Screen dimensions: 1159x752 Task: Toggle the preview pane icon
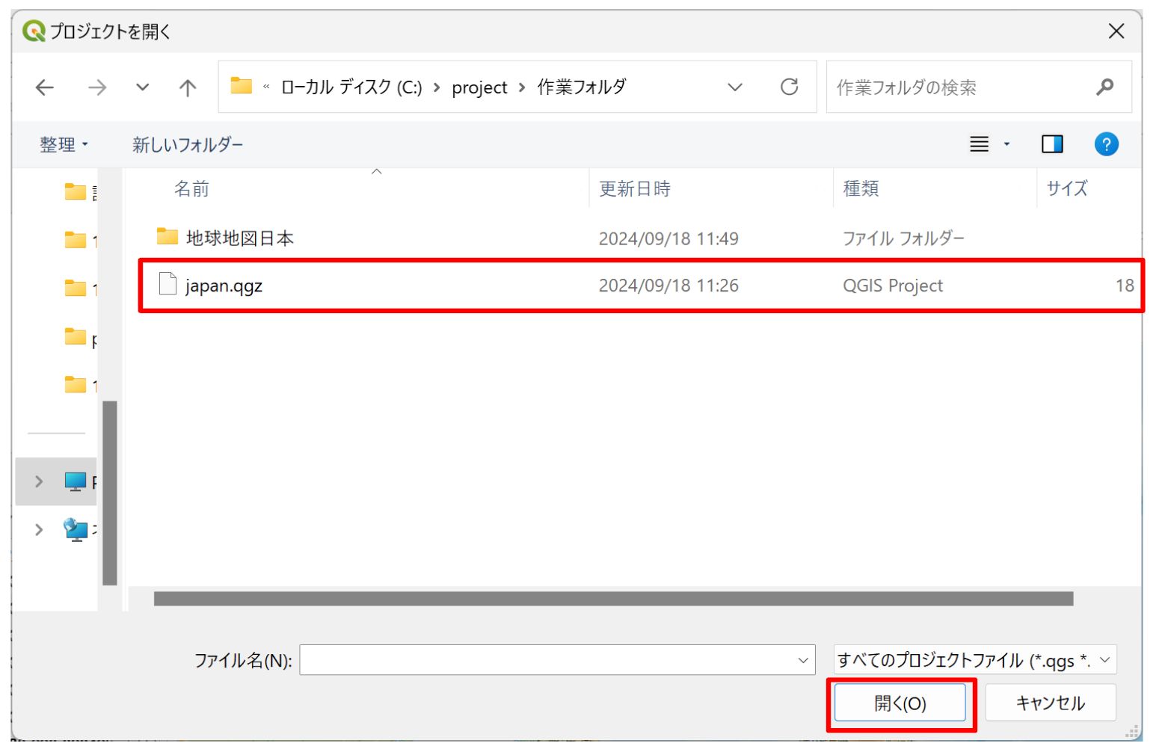(x=1052, y=144)
